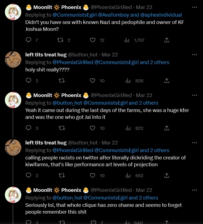Open the @aphexindividual mention link
The image size is (203, 224).
point(161,15)
